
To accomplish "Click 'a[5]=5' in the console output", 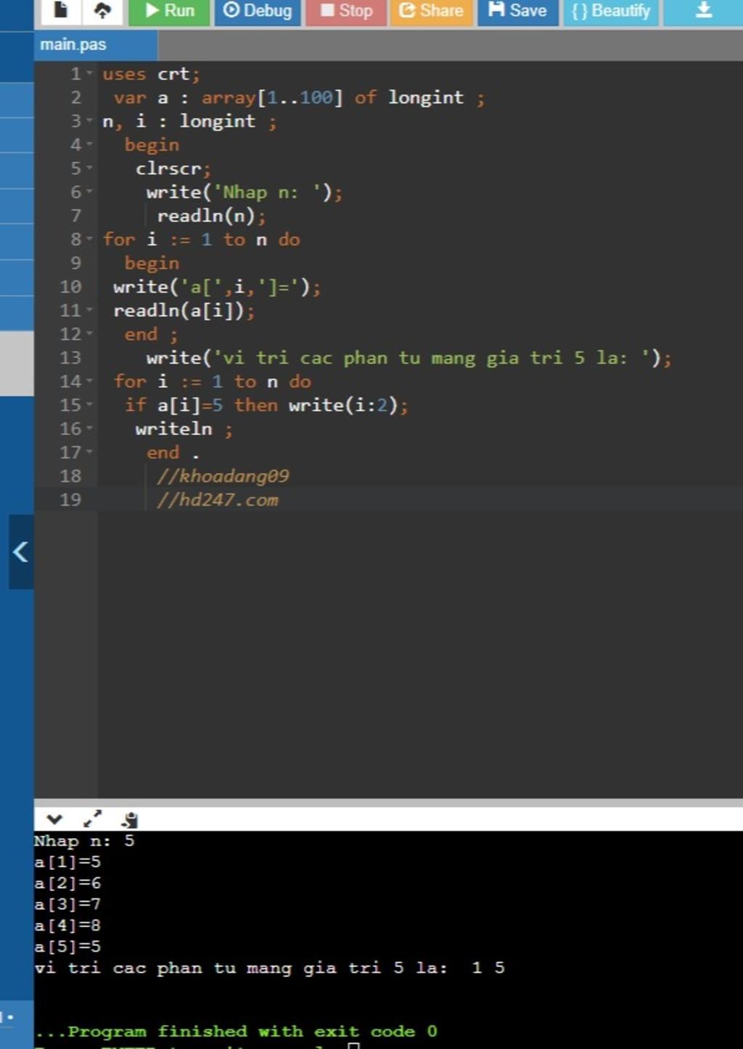I will pos(67,947).
